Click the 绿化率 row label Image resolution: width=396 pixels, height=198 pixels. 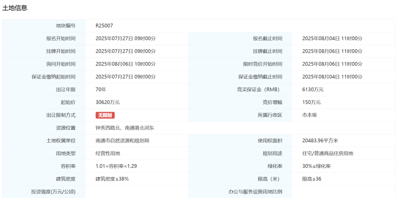[275, 166]
